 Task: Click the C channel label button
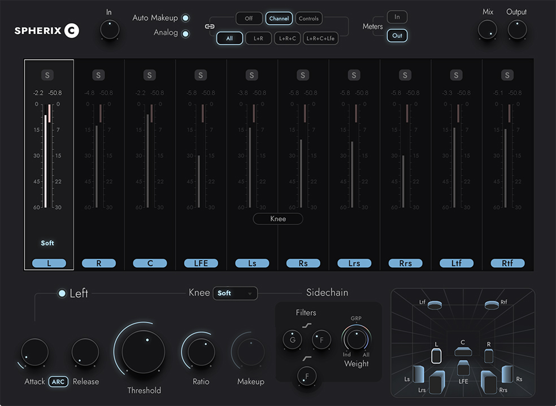point(150,263)
